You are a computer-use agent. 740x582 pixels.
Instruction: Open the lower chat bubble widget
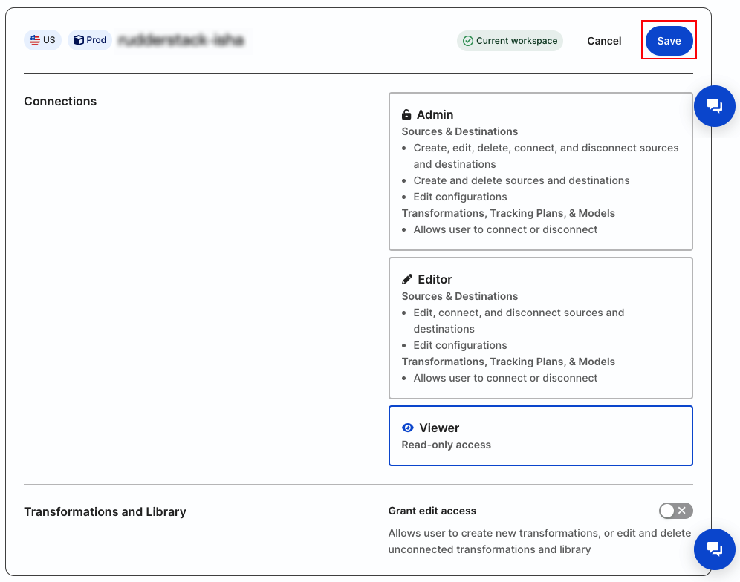tap(714, 549)
